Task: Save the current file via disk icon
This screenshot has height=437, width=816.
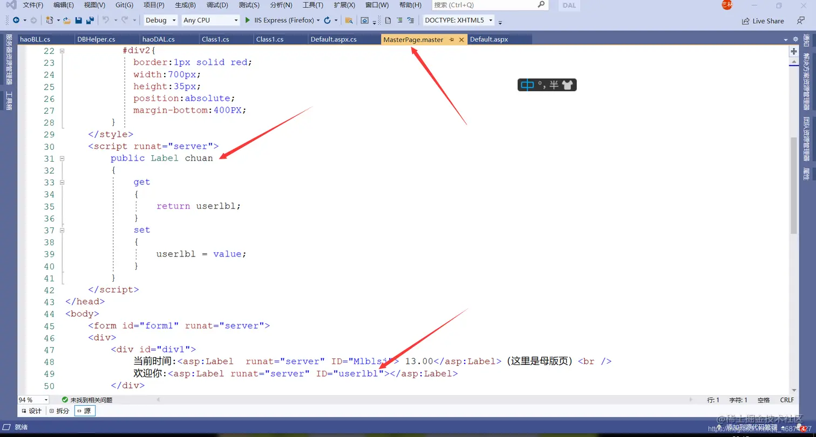Action: coord(79,20)
